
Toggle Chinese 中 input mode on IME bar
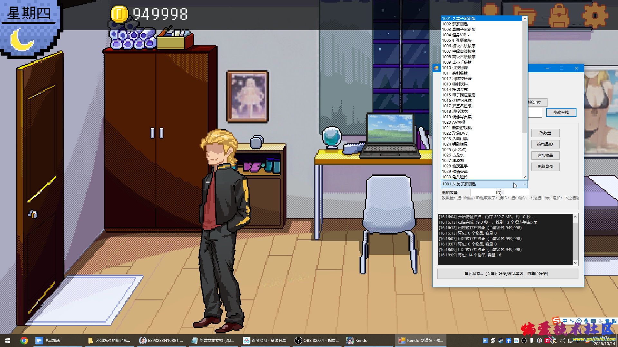click(x=565, y=321)
